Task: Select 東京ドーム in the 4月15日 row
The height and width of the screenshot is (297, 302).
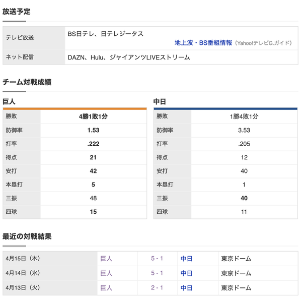Action: coord(237,259)
